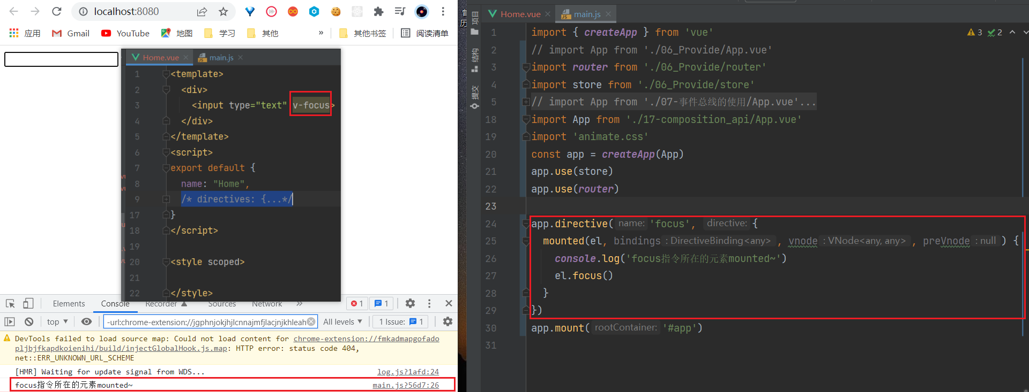Open the 应用 apps bookmark
This screenshot has height=392, width=1029.
click(x=25, y=33)
